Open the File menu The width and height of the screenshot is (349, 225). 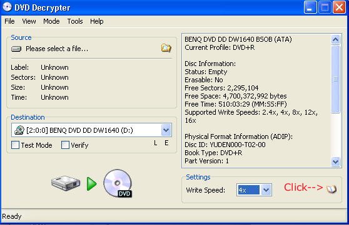click(x=9, y=21)
